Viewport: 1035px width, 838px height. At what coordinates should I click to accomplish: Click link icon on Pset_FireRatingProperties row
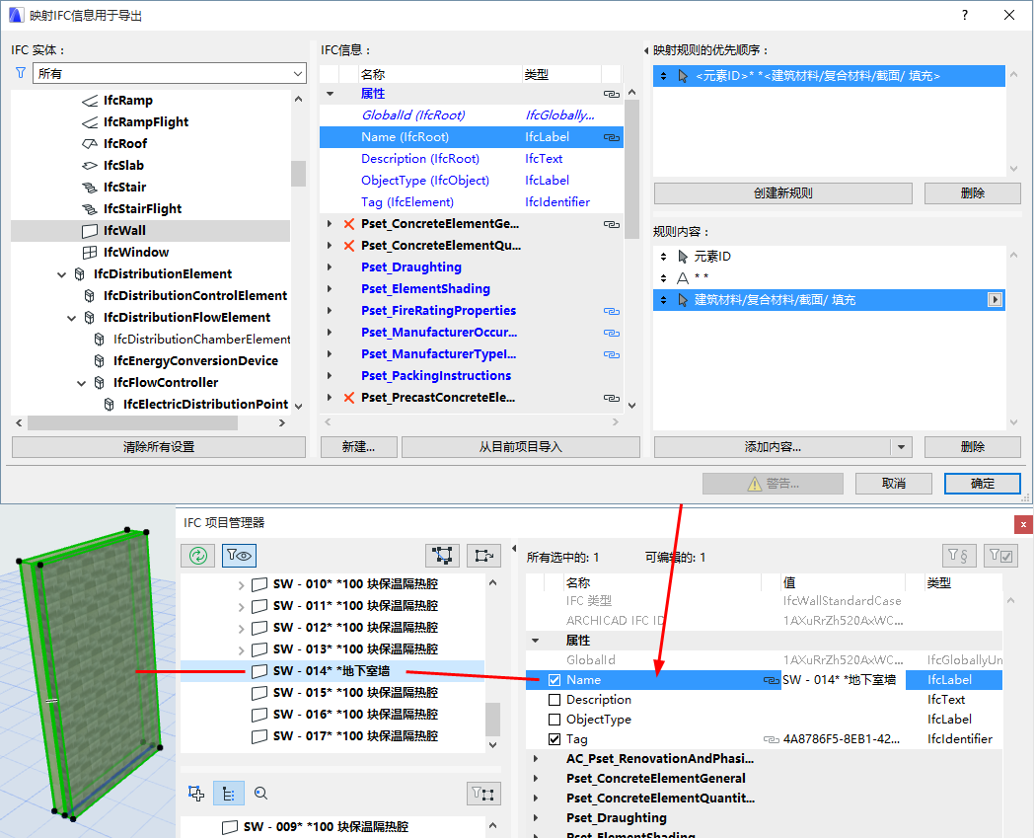(612, 311)
